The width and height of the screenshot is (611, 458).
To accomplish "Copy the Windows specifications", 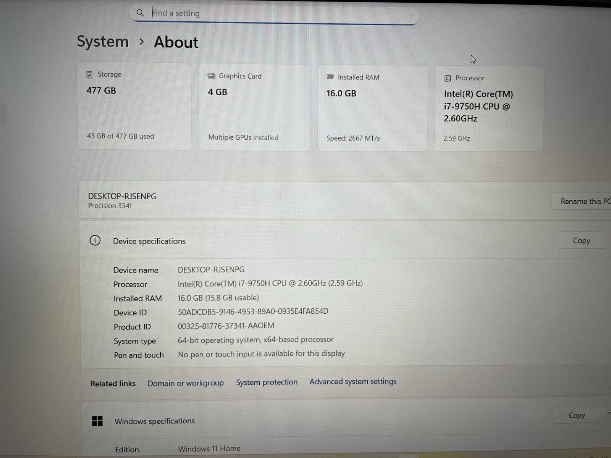I will pyautogui.click(x=576, y=415).
